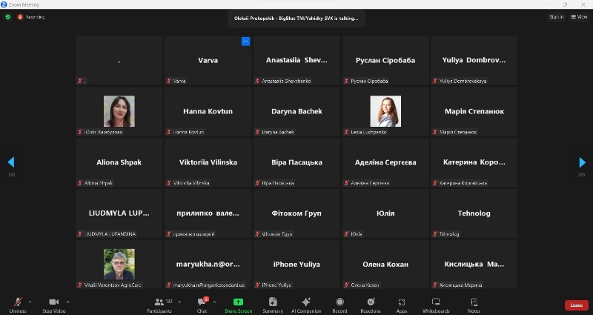Image resolution: width=593 pixels, height=315 pixels.
Task: Go to next gallery page arrow
Action: [x=582, y=162]
